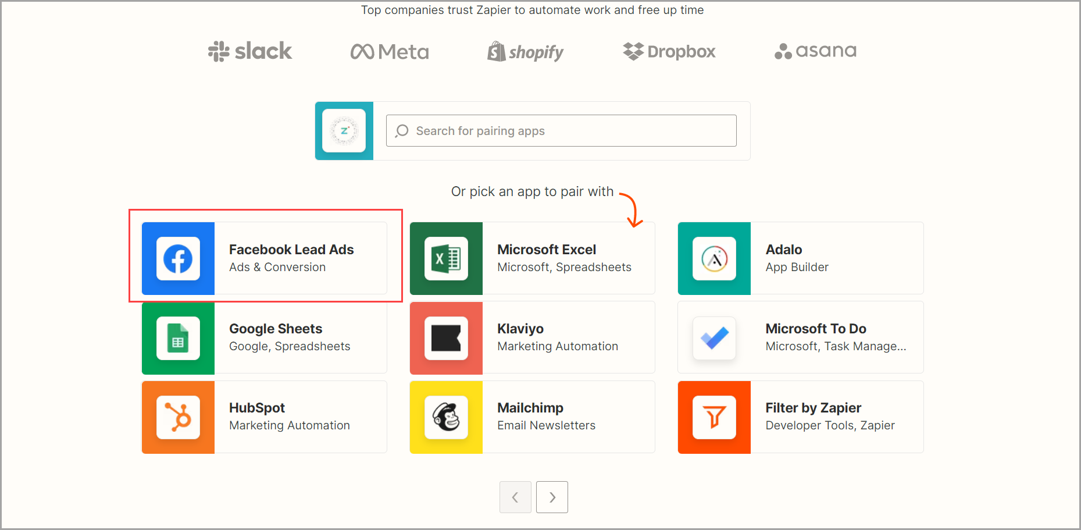Go to next page of apps

[552, 497]
